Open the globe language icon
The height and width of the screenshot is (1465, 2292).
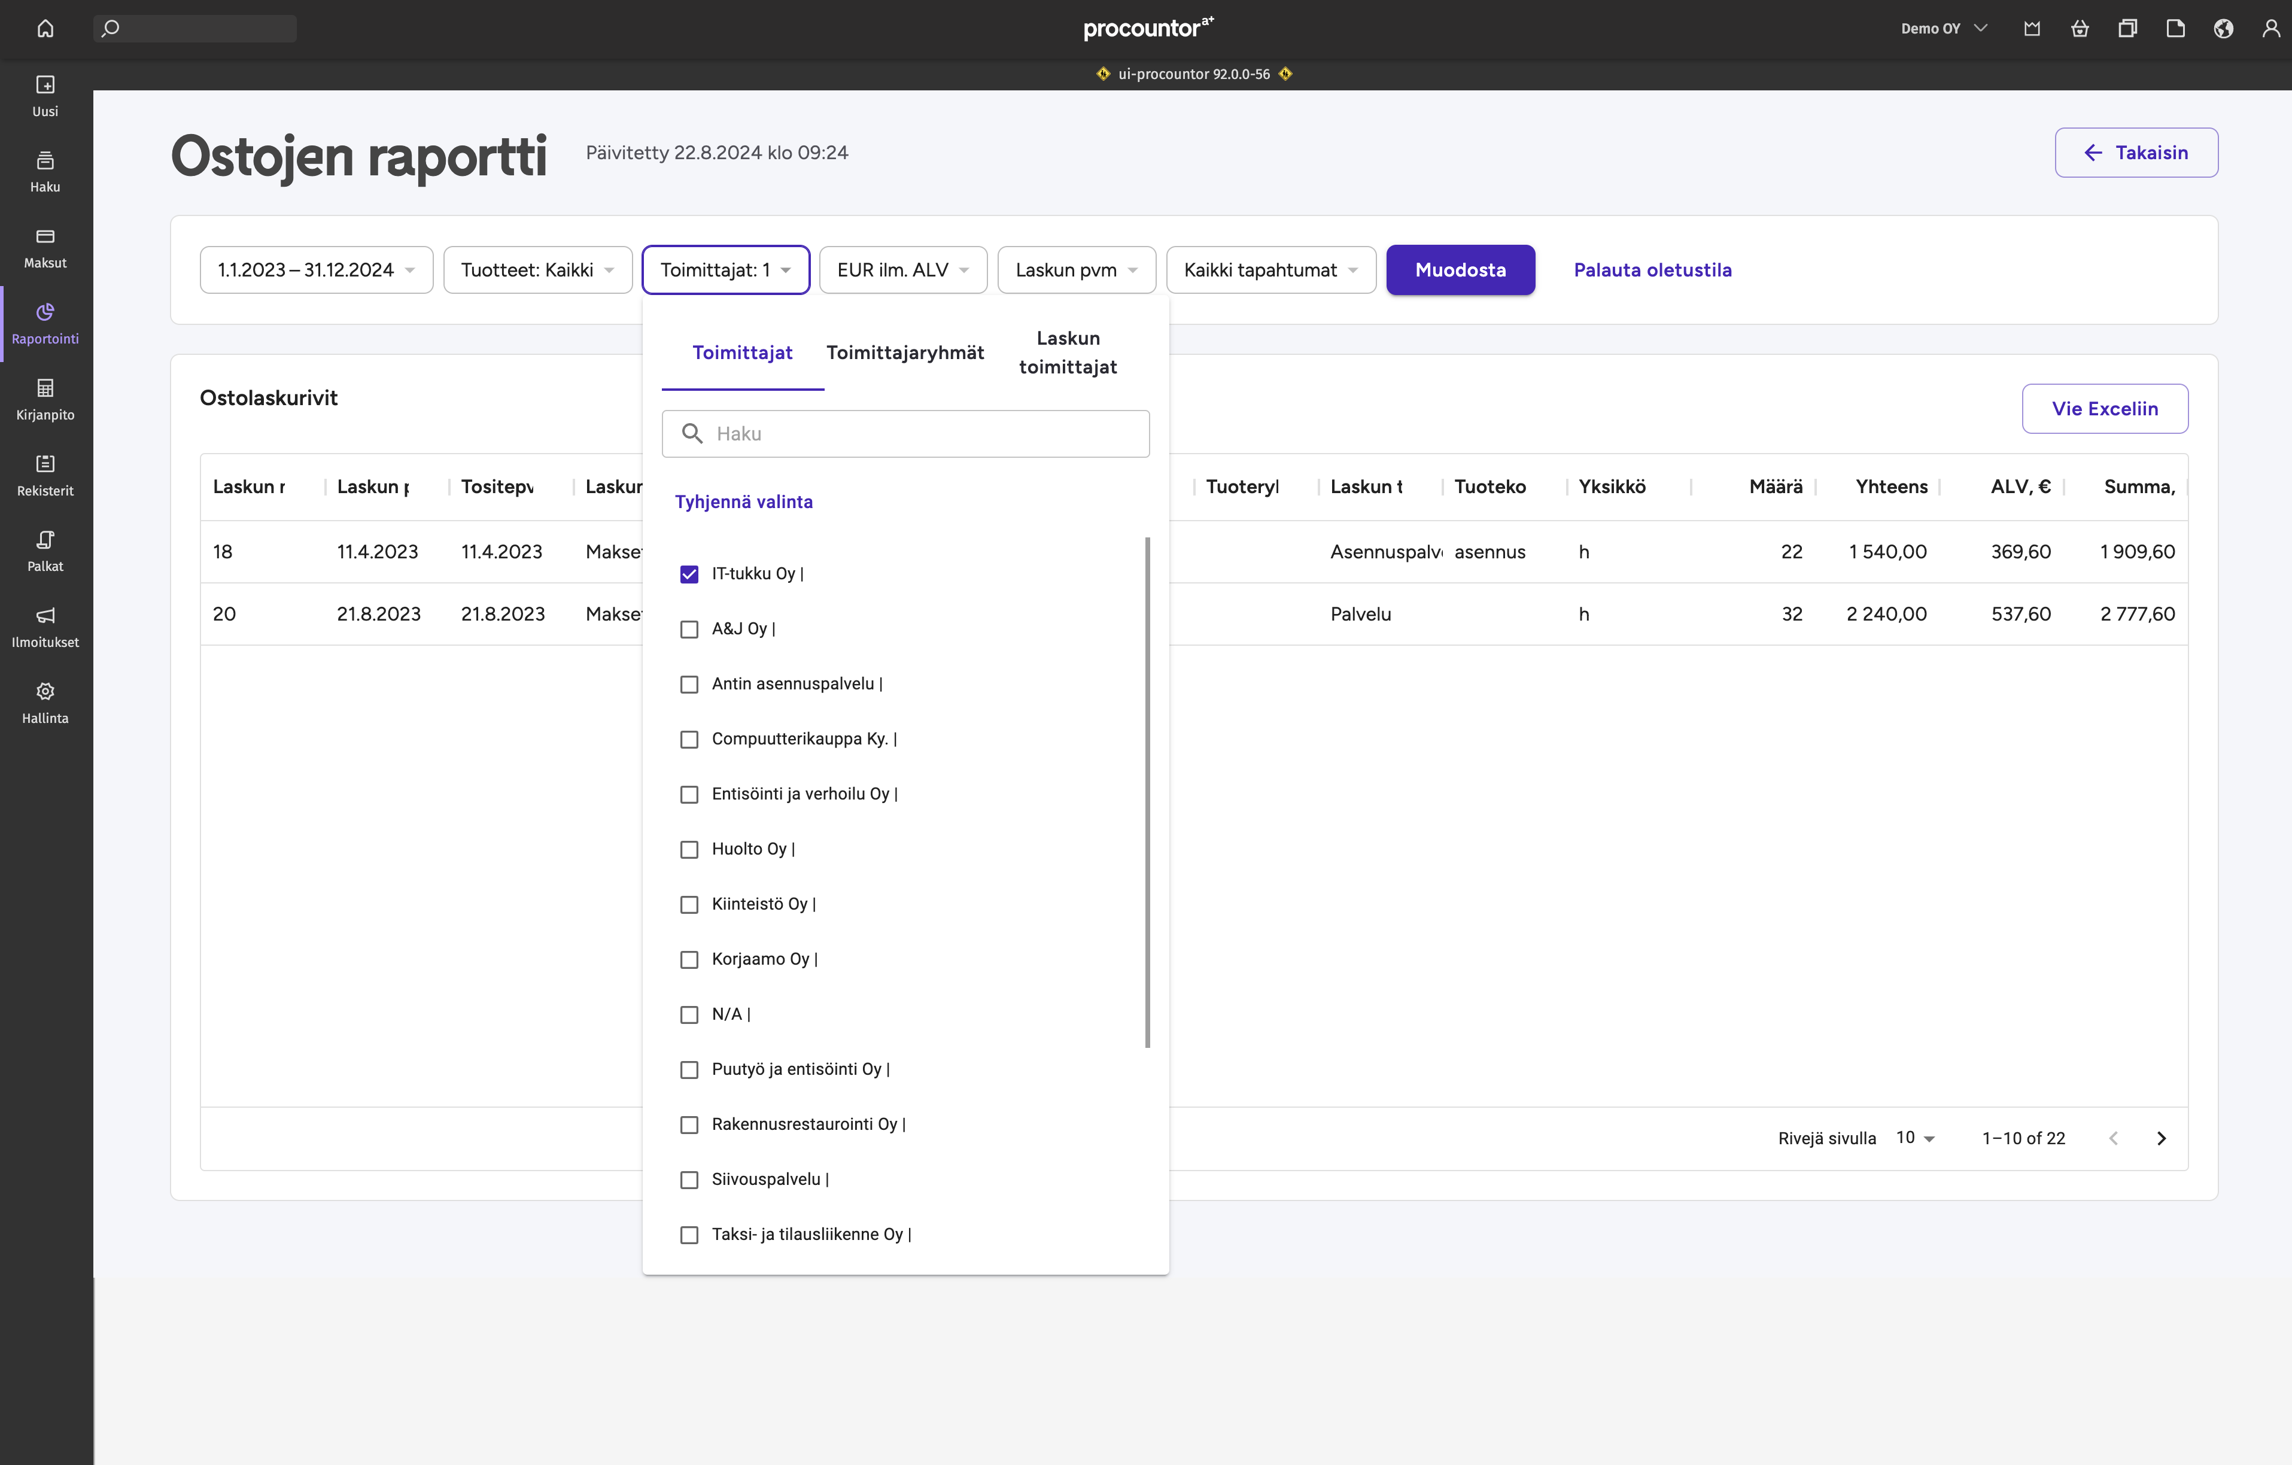coord(2223,29)
